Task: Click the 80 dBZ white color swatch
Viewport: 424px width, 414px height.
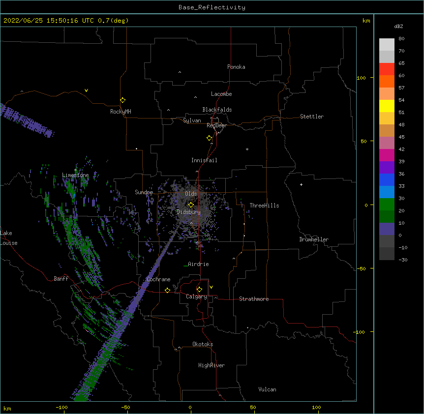Action: tap(387, 45)
